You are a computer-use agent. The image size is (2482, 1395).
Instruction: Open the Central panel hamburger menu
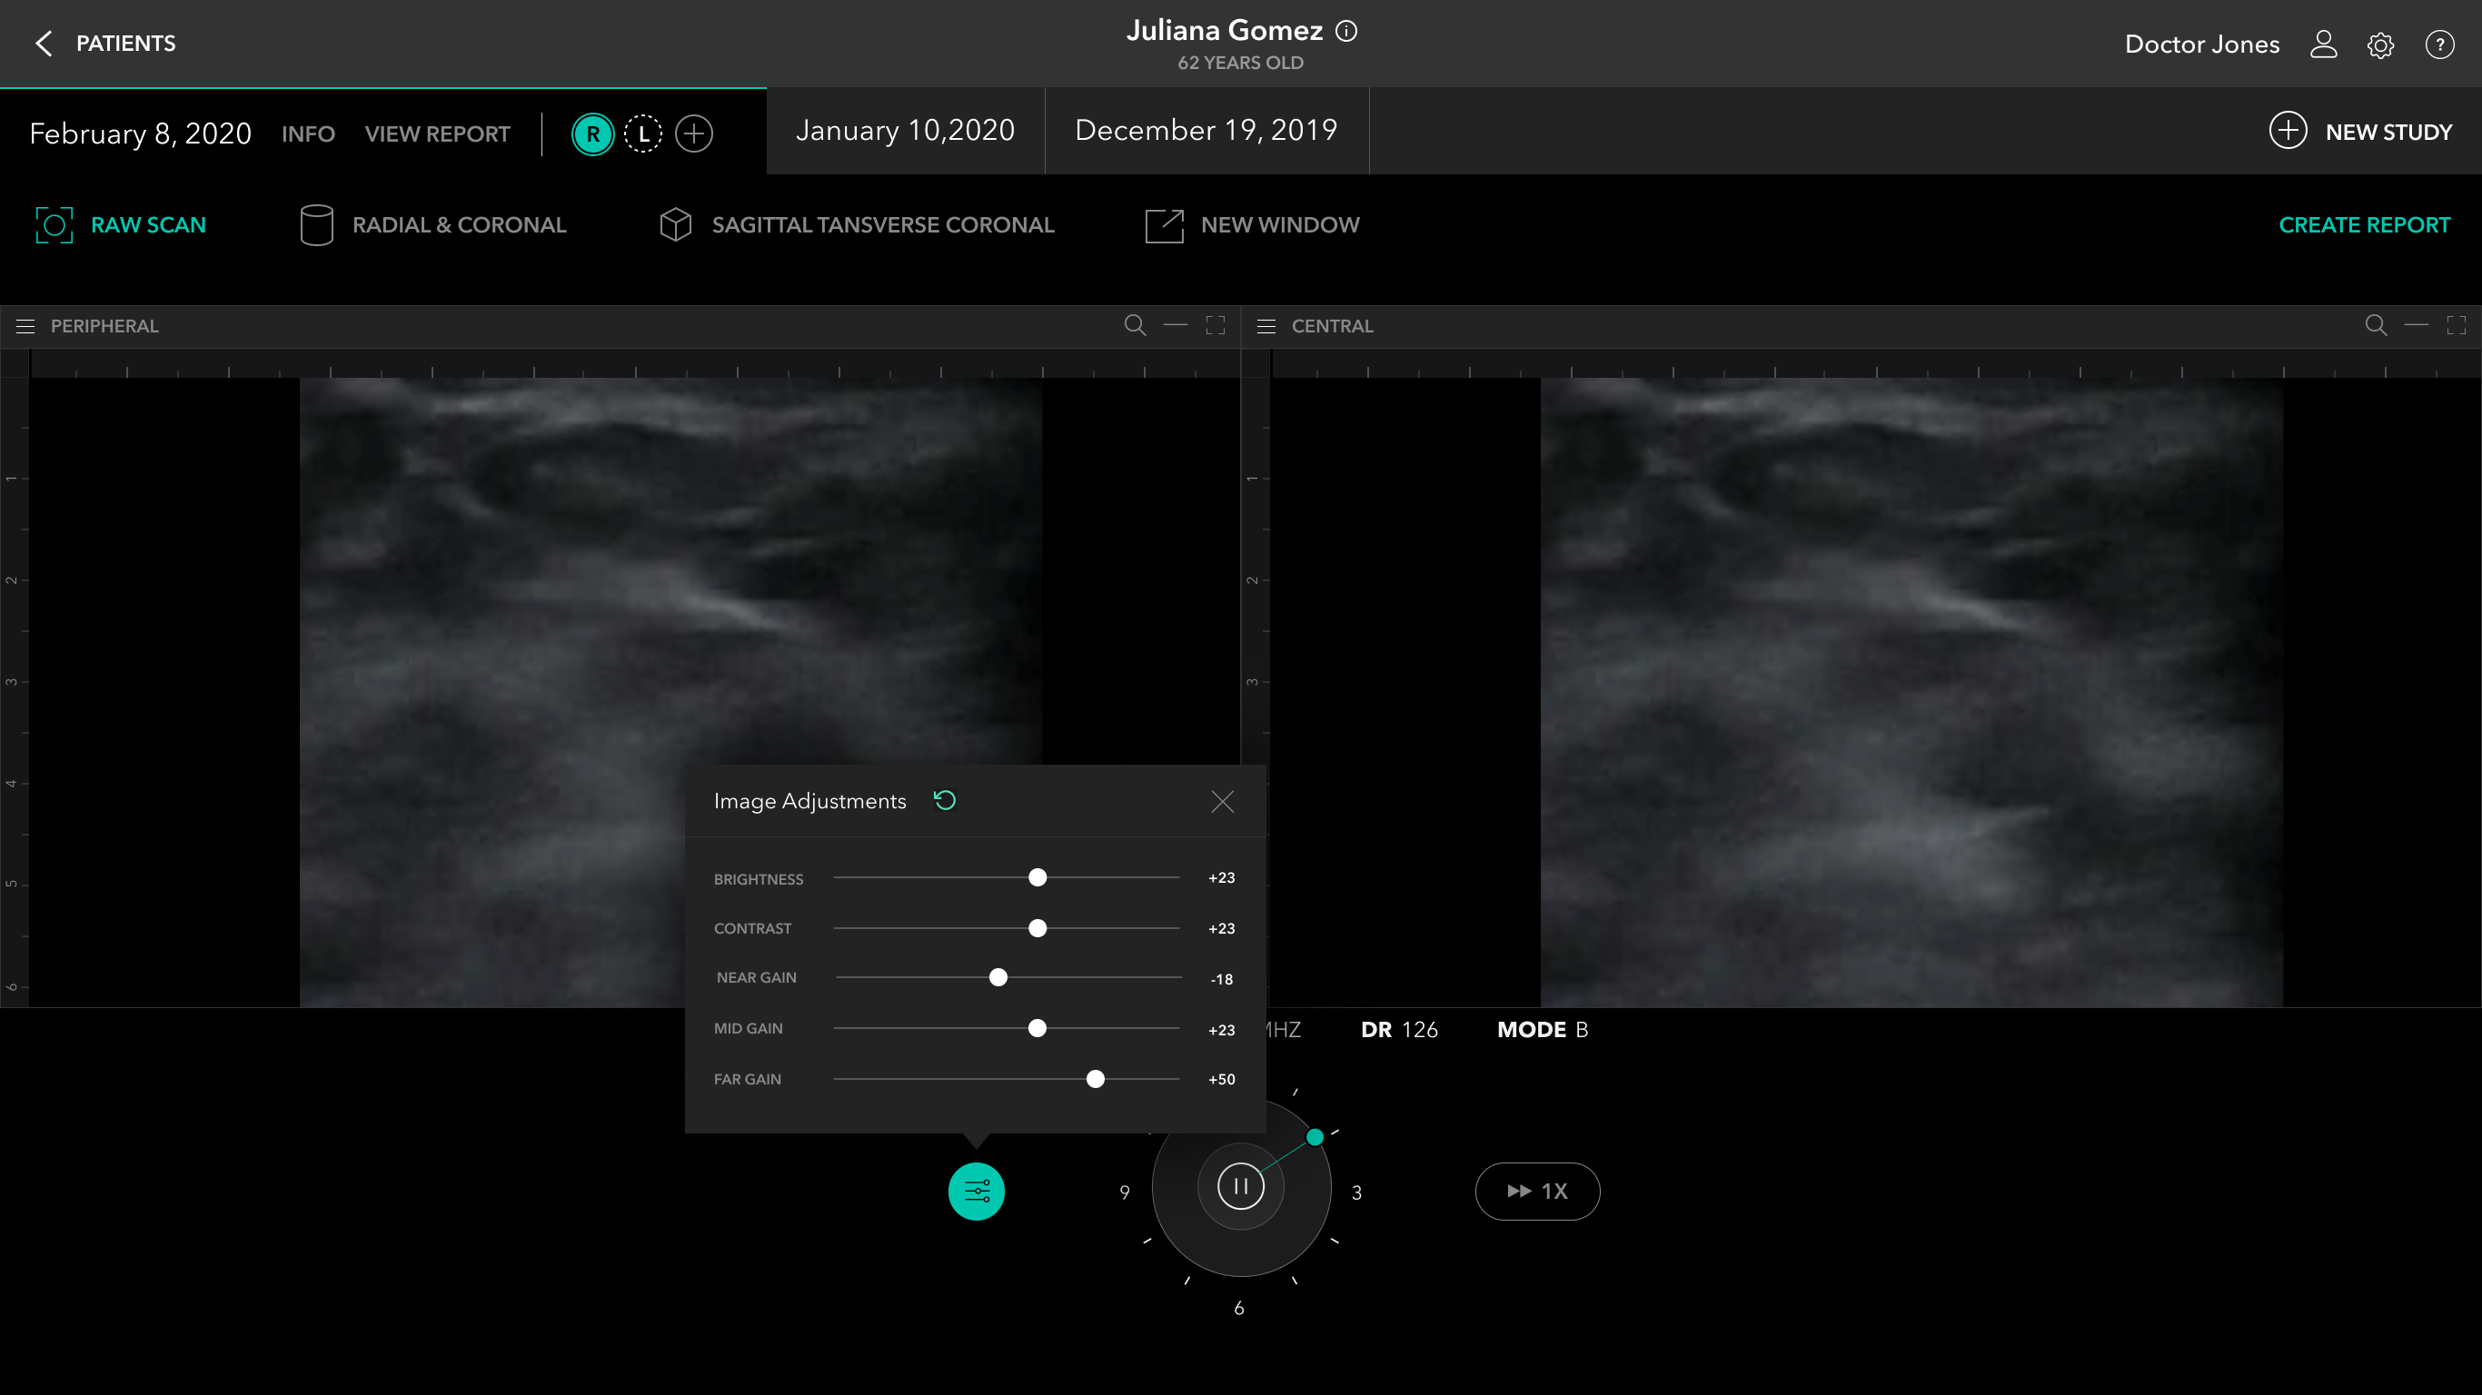click(1266, 327)
